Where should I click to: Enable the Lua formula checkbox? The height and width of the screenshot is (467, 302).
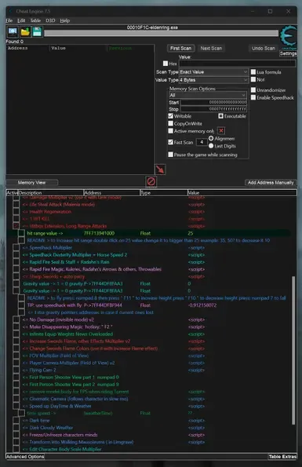(253, 71)
